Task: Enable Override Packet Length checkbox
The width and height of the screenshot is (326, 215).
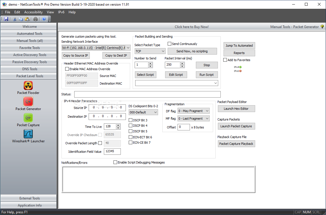Action: pos(100,143)
